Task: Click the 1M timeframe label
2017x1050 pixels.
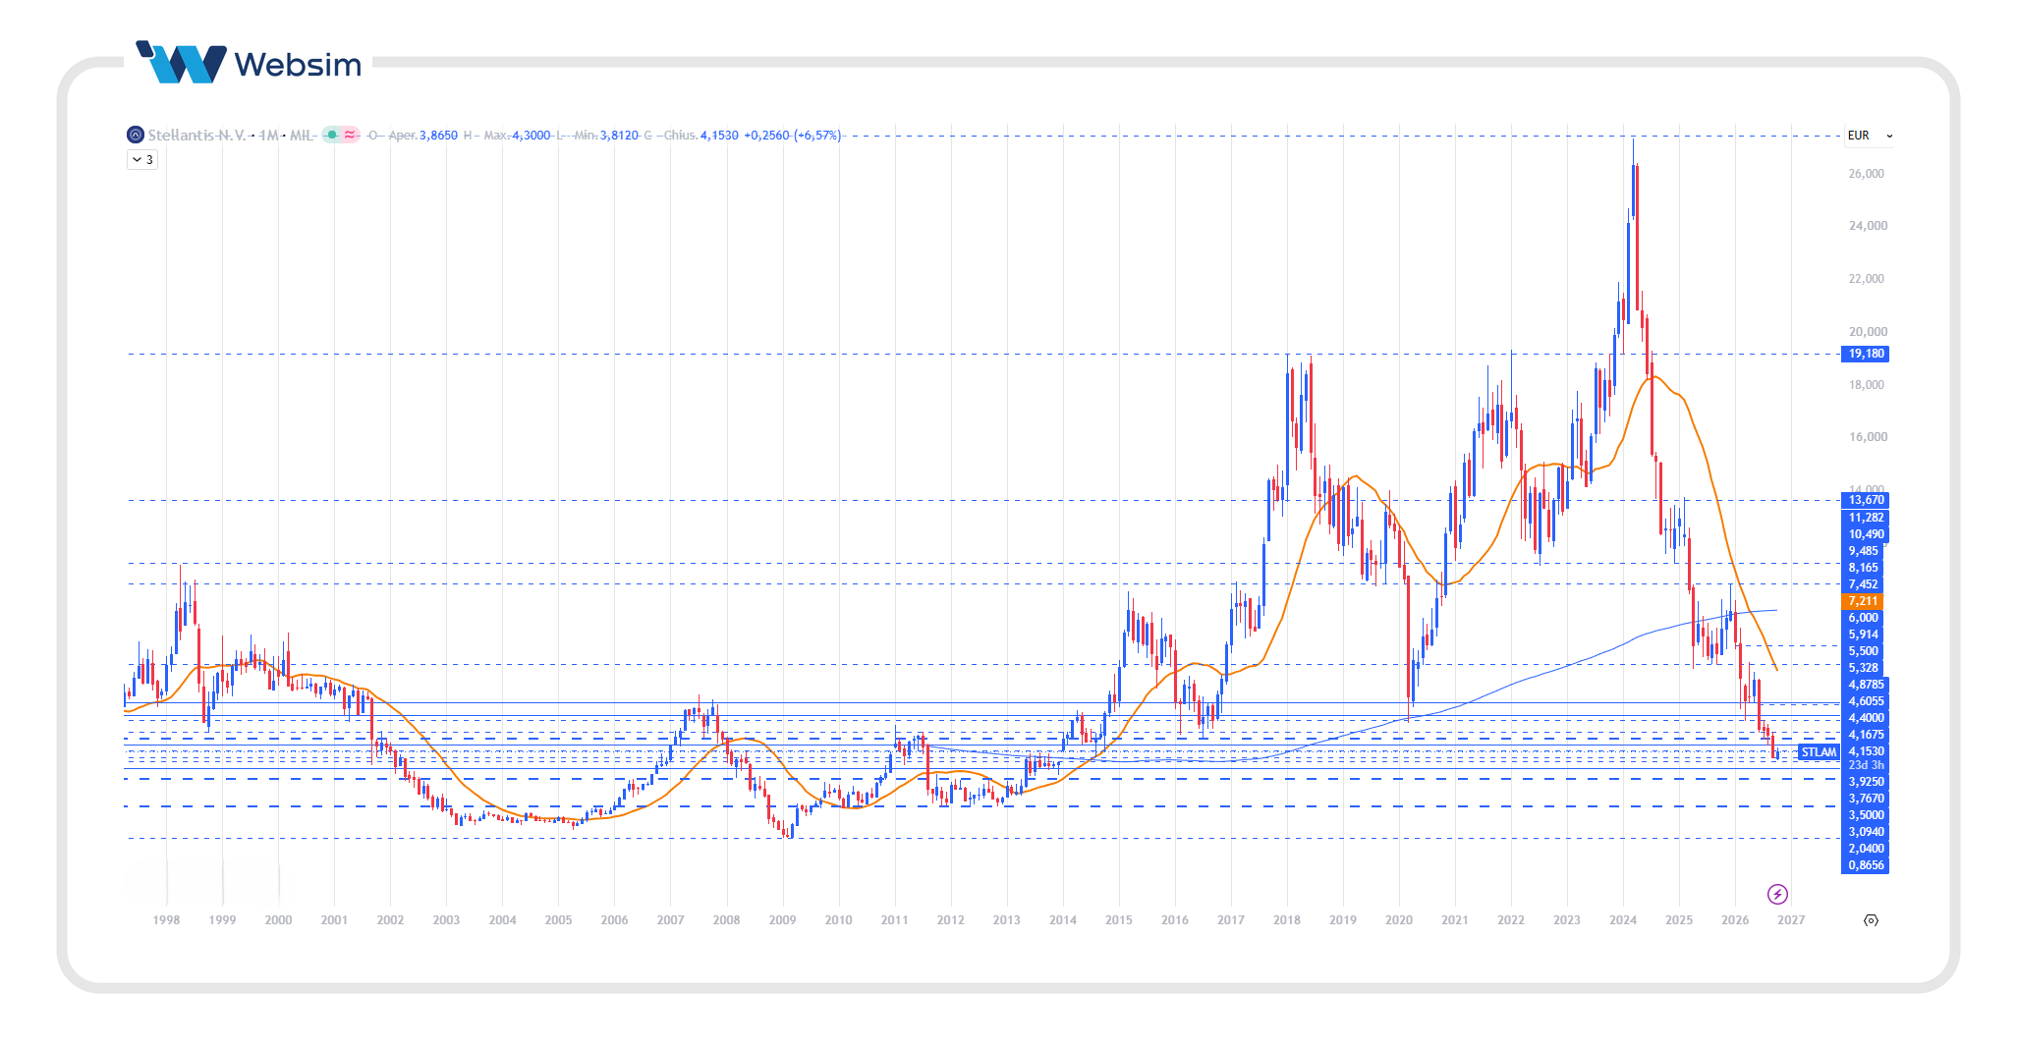Action: (x=268, y=136)
